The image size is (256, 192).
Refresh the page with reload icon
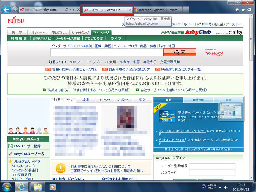74,10
